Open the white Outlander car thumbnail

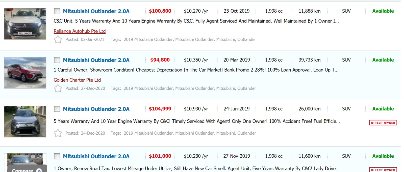click(x=25, y=24)
